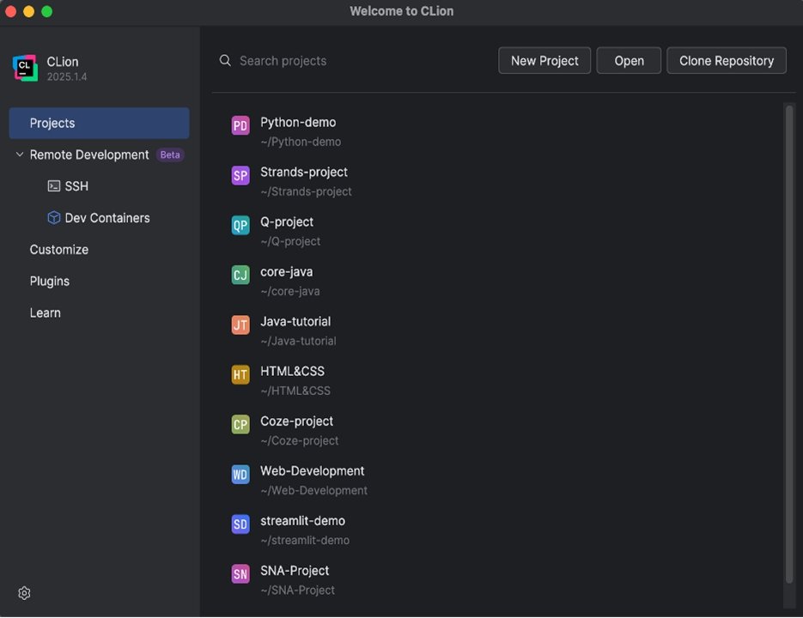Click the HT HTML&CSS icon
The image size is (803, 618).
240,375
